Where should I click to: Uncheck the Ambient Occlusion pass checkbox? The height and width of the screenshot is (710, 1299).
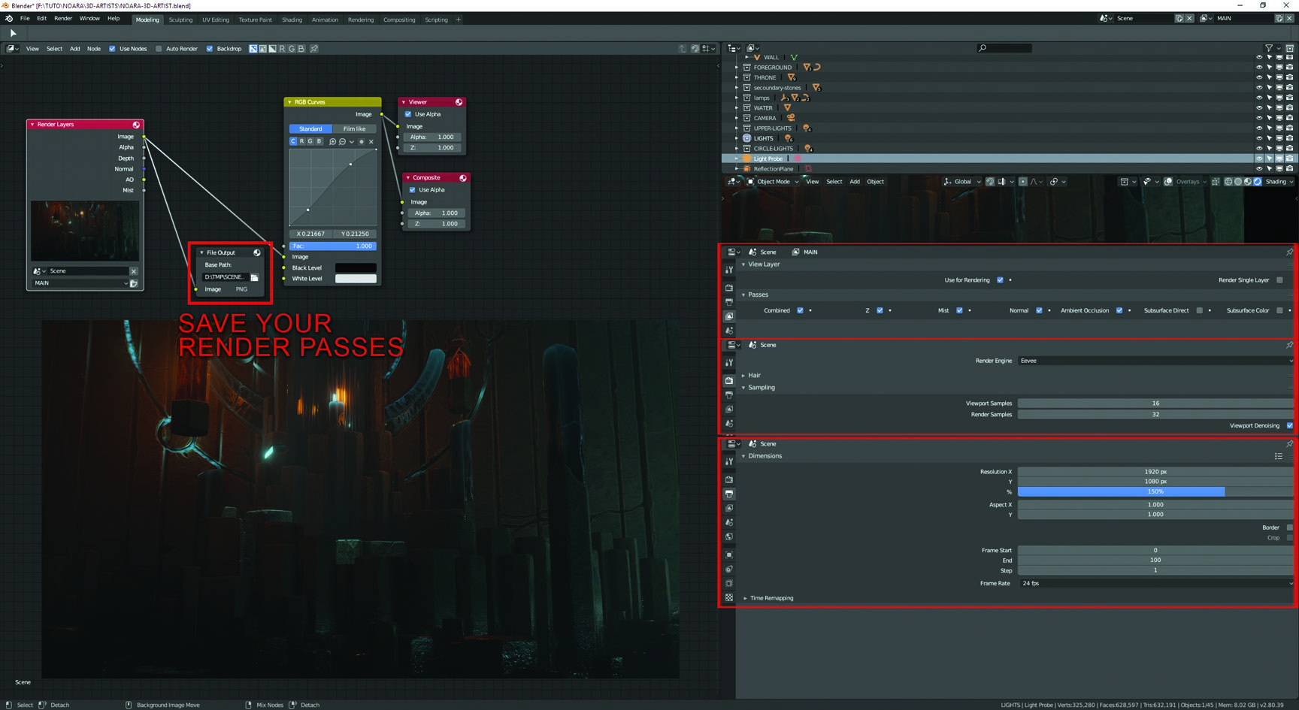tap(1119, 310)
